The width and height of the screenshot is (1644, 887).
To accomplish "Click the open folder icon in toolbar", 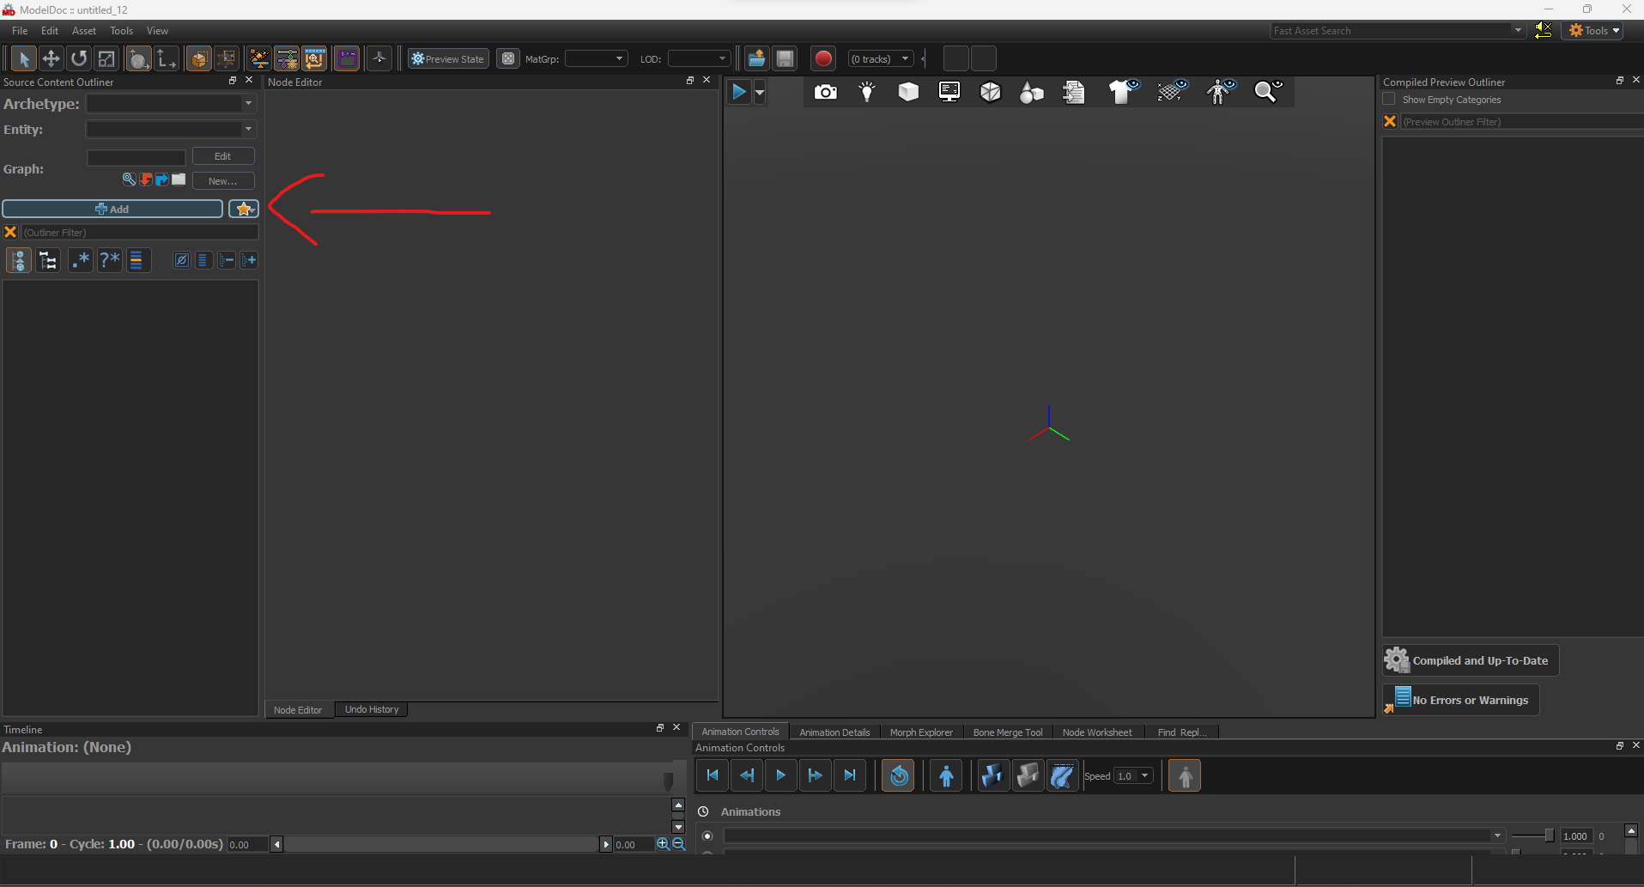I will click(x=756, y=58).
